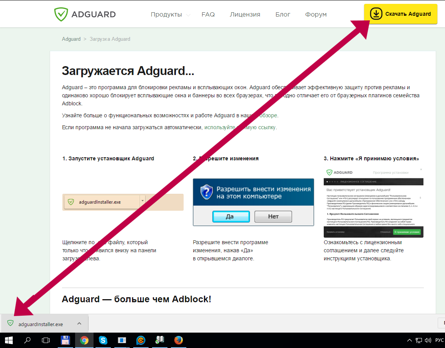Launch Firefox from the taskbar
The height and width of the screenshot is (348, 445).
tap(178, 340)
